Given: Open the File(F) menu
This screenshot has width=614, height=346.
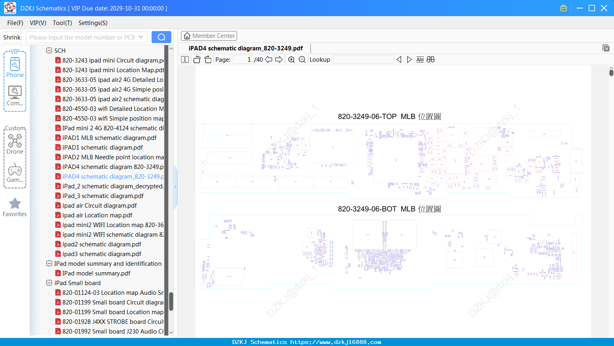Looking at the screenshot, I should coord(15,23).
